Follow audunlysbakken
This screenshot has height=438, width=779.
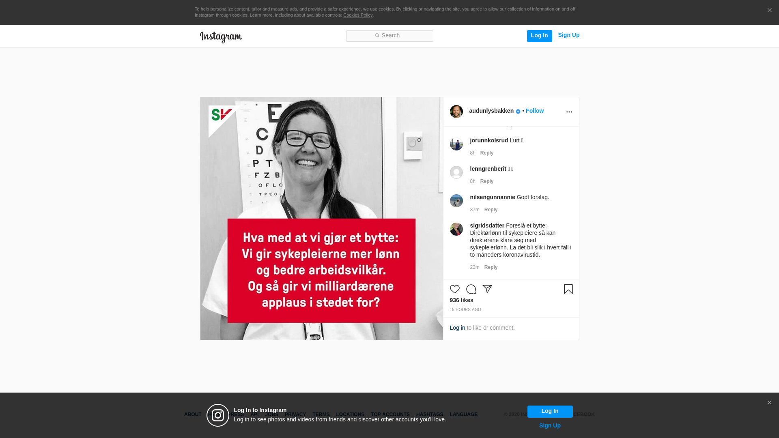point(534,111)
